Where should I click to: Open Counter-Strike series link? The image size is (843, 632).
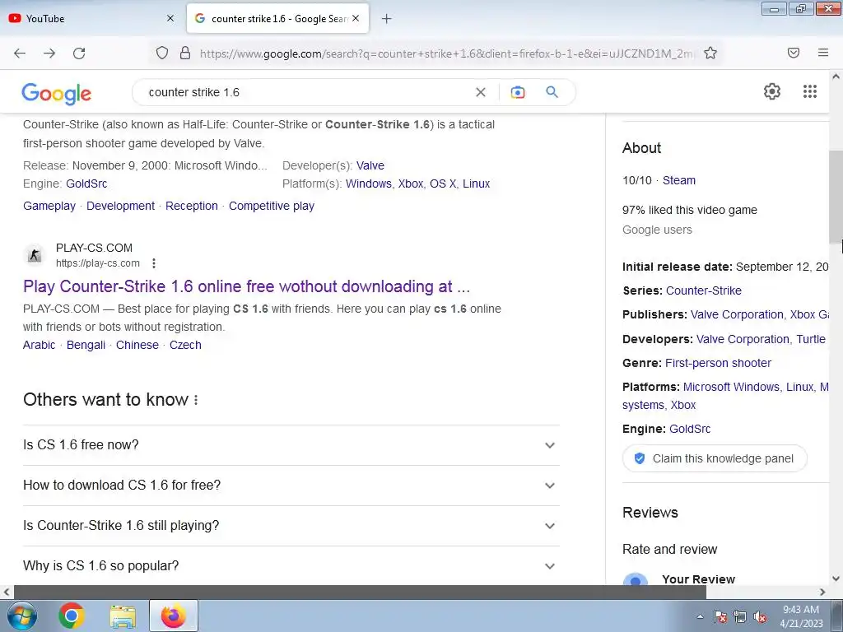click(704, 290)
